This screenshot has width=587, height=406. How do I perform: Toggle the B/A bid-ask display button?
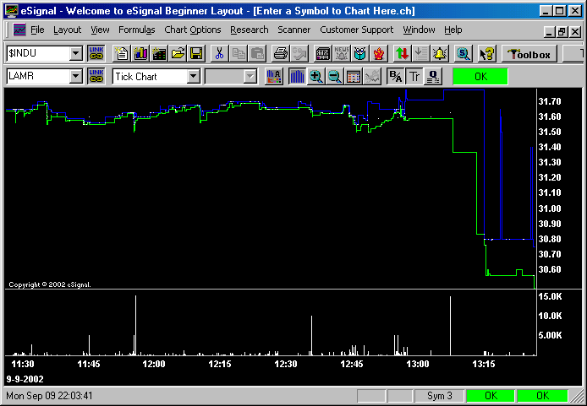[395, 76]
